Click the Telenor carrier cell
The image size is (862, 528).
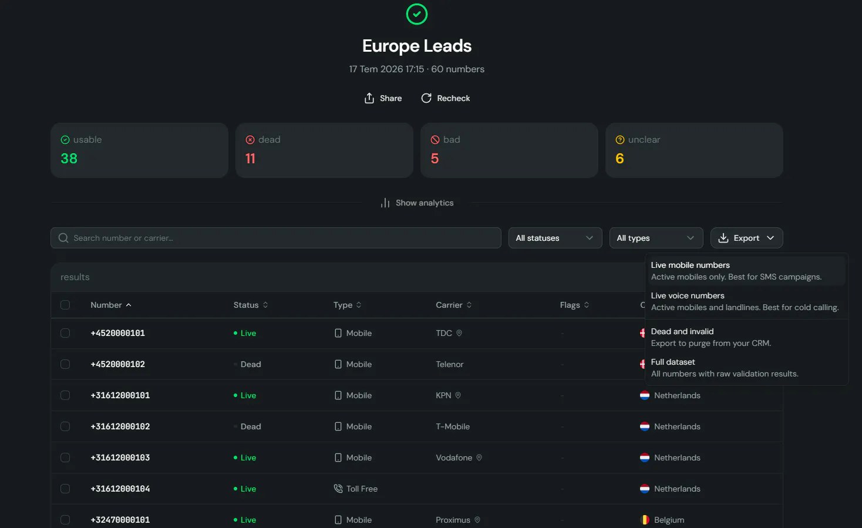point(450,364)
